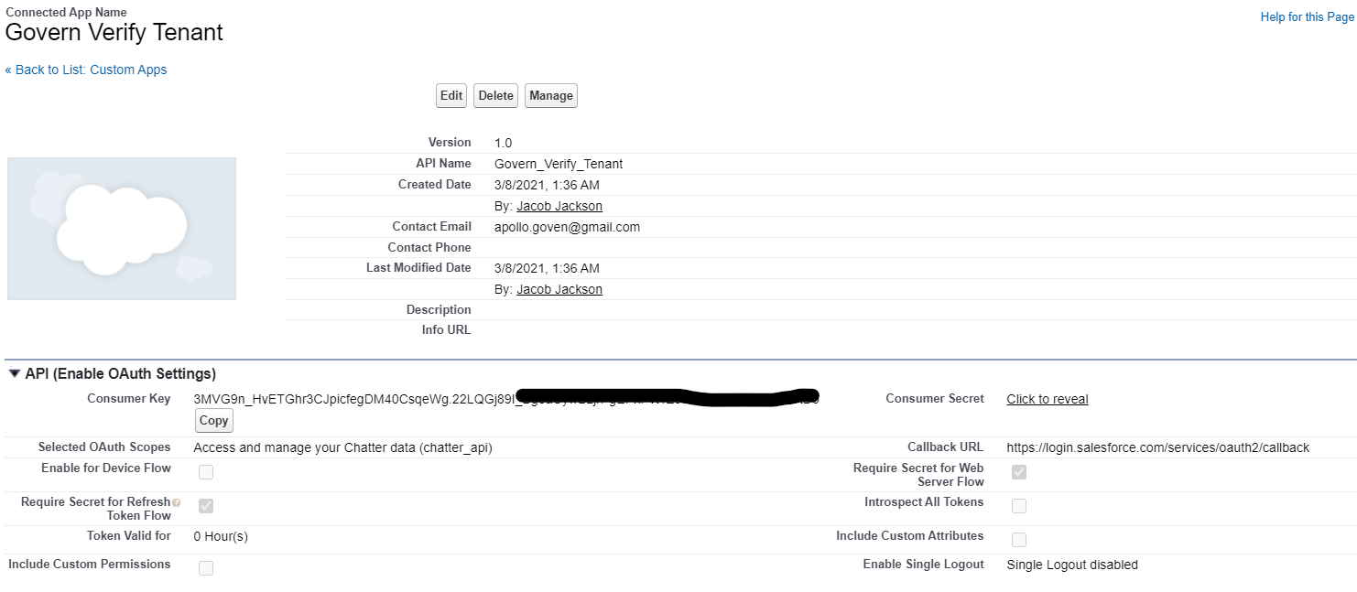Click the Selected OAuth Scopes label
Image resolution: width=1357 pixels, height=592 pixels.
(x=104, y=447)
